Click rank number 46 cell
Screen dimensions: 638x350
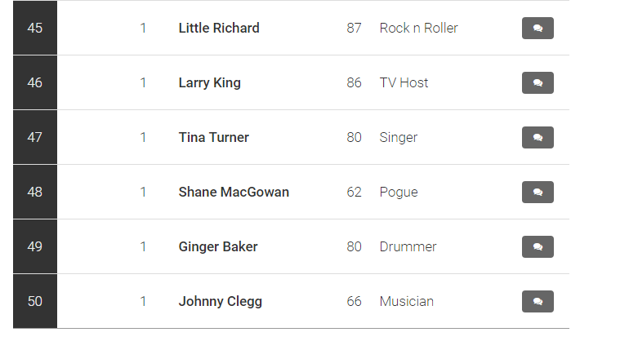tap(35, 82)
